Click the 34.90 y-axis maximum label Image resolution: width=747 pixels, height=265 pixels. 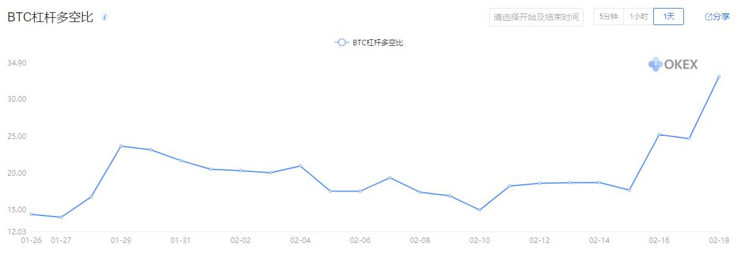point(17,63)
